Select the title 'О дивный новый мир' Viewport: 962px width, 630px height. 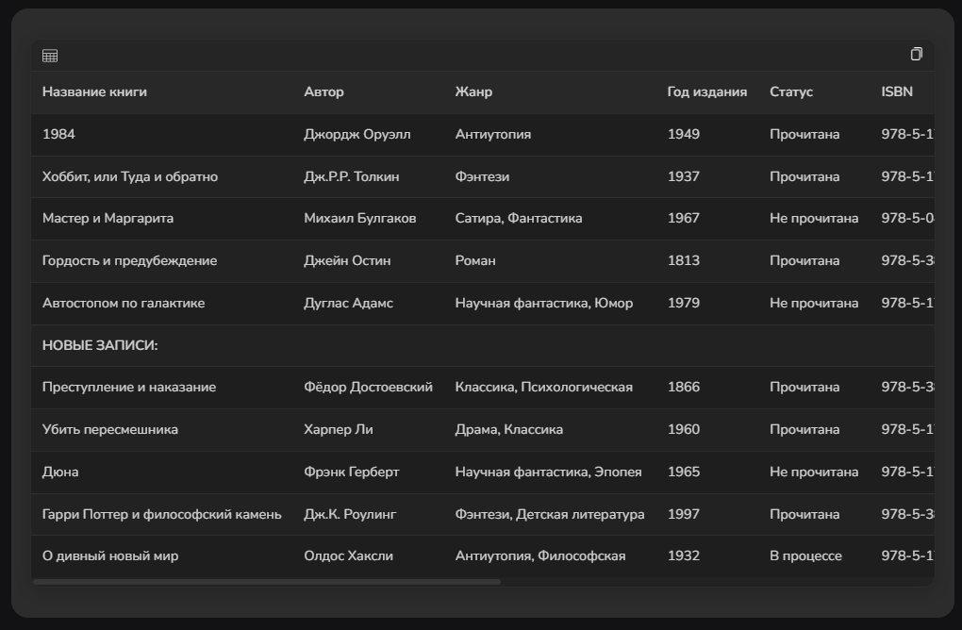pyautogui.click(x=110, y=555)
